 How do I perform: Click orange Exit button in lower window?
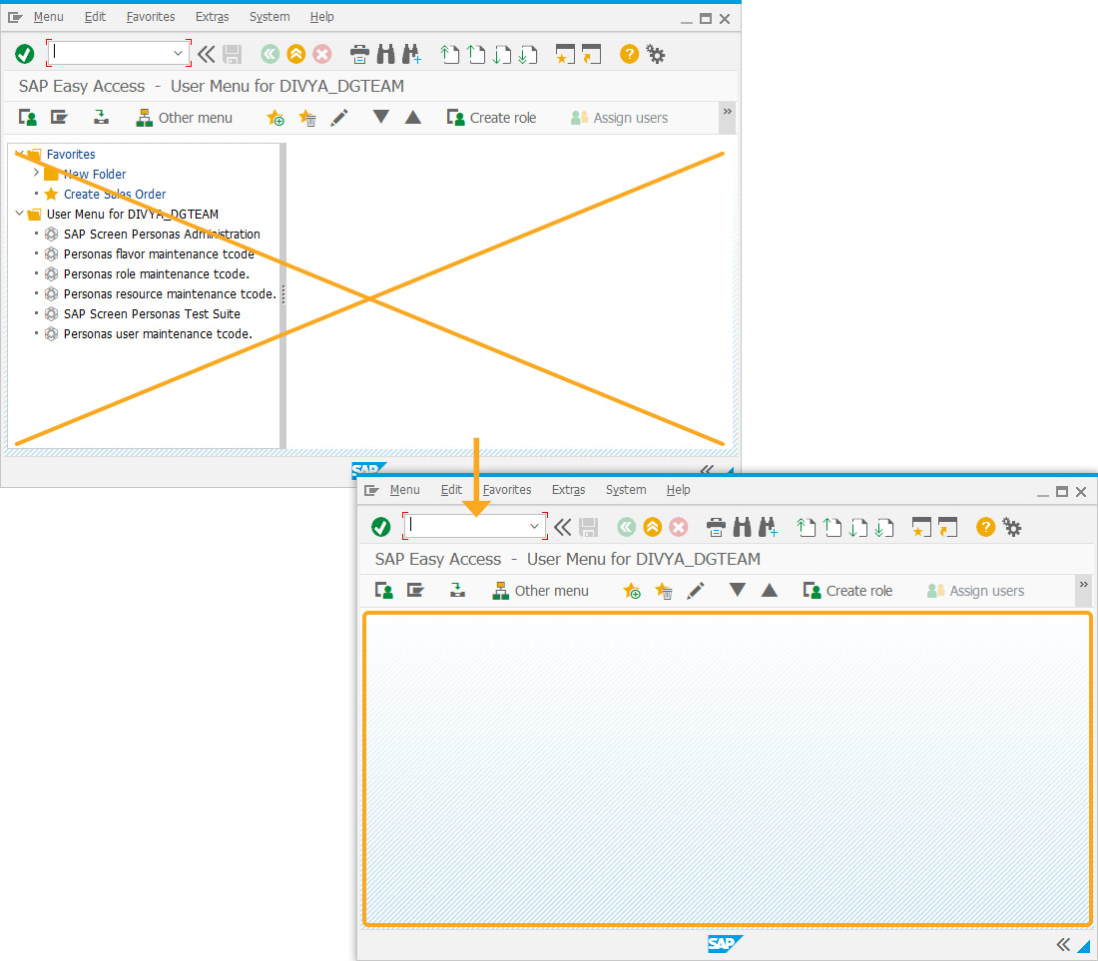tap(653, 527)
